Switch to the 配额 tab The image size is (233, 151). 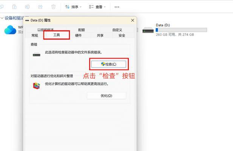point(82,30)
